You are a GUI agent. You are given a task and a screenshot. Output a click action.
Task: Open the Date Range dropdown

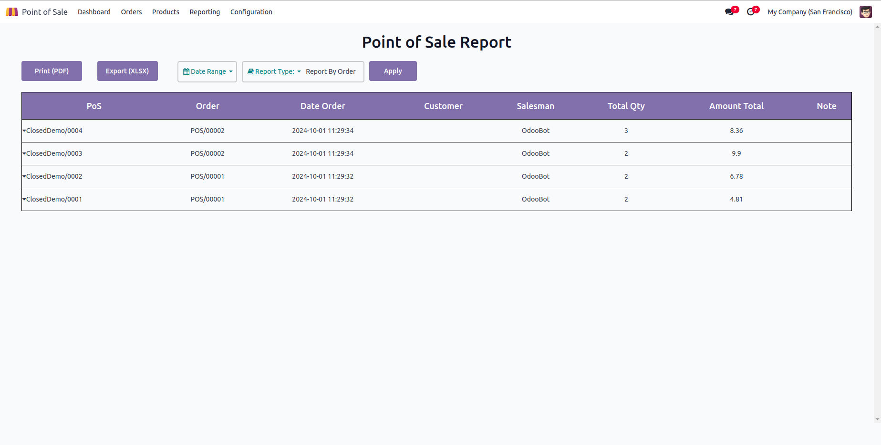click(207, 71)
